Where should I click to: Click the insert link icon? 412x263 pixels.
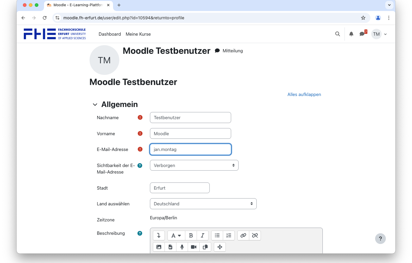[x=243, y=235]
